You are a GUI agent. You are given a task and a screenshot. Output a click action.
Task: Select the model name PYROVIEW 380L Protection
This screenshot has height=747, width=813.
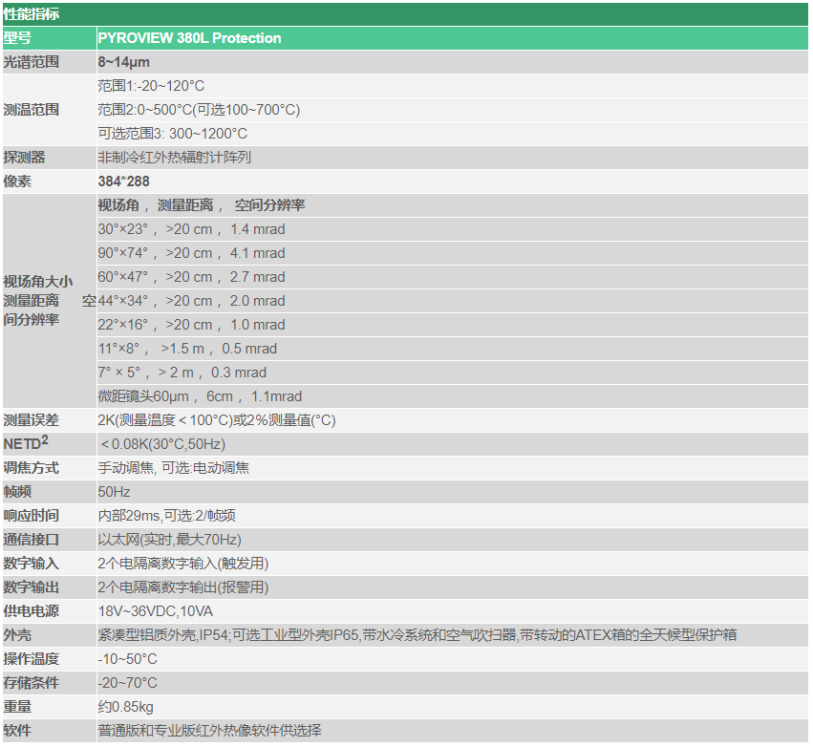point(190,38)
